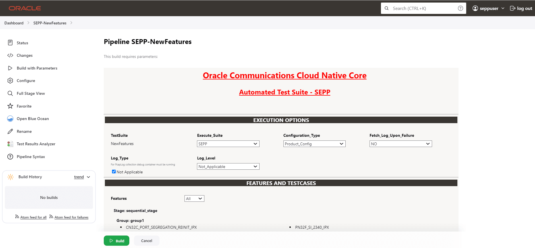Click the Full Stage View magnifier icon
535x248 pixels.
10,93
